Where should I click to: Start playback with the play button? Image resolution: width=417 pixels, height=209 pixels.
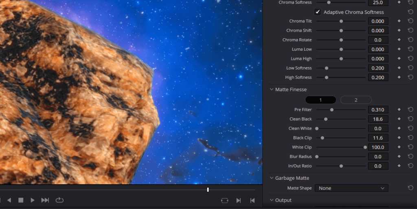[33, 200]
